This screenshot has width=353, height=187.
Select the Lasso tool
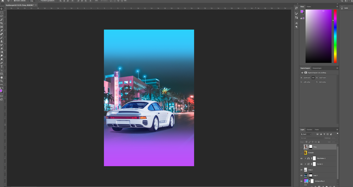1,16
